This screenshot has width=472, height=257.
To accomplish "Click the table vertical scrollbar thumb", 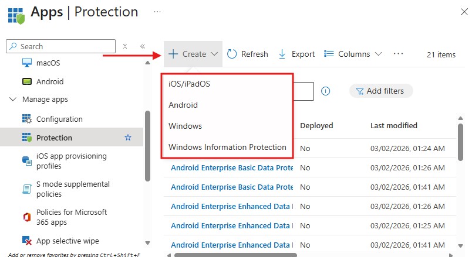I will (460, 142).
